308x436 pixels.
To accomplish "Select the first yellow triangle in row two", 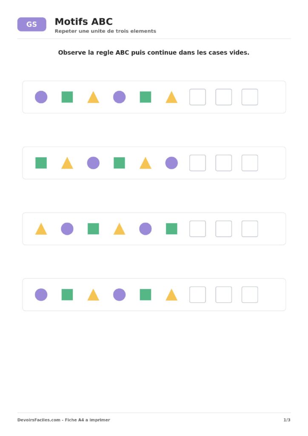I will [67, 163].
